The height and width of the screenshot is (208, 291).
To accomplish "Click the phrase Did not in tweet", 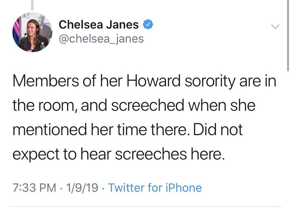I will tap(218, 129).
